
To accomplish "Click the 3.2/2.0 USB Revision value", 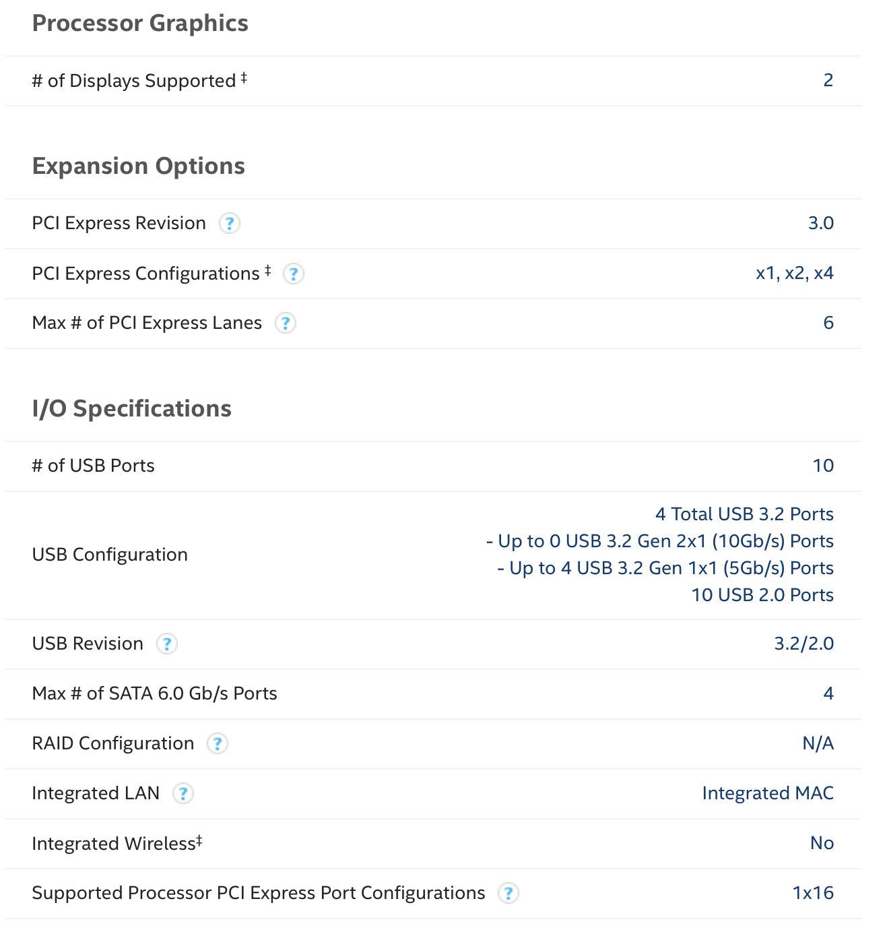I will click(x=804, y=644).
